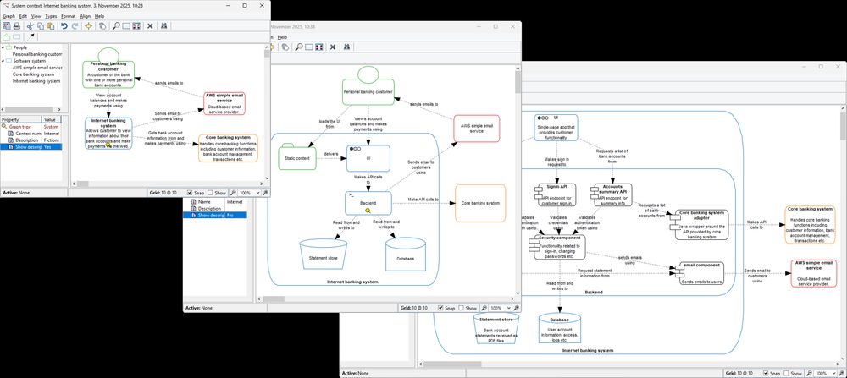
Task: Click the Cut scissors icon in System context window
Action: [x=30, y=26]
